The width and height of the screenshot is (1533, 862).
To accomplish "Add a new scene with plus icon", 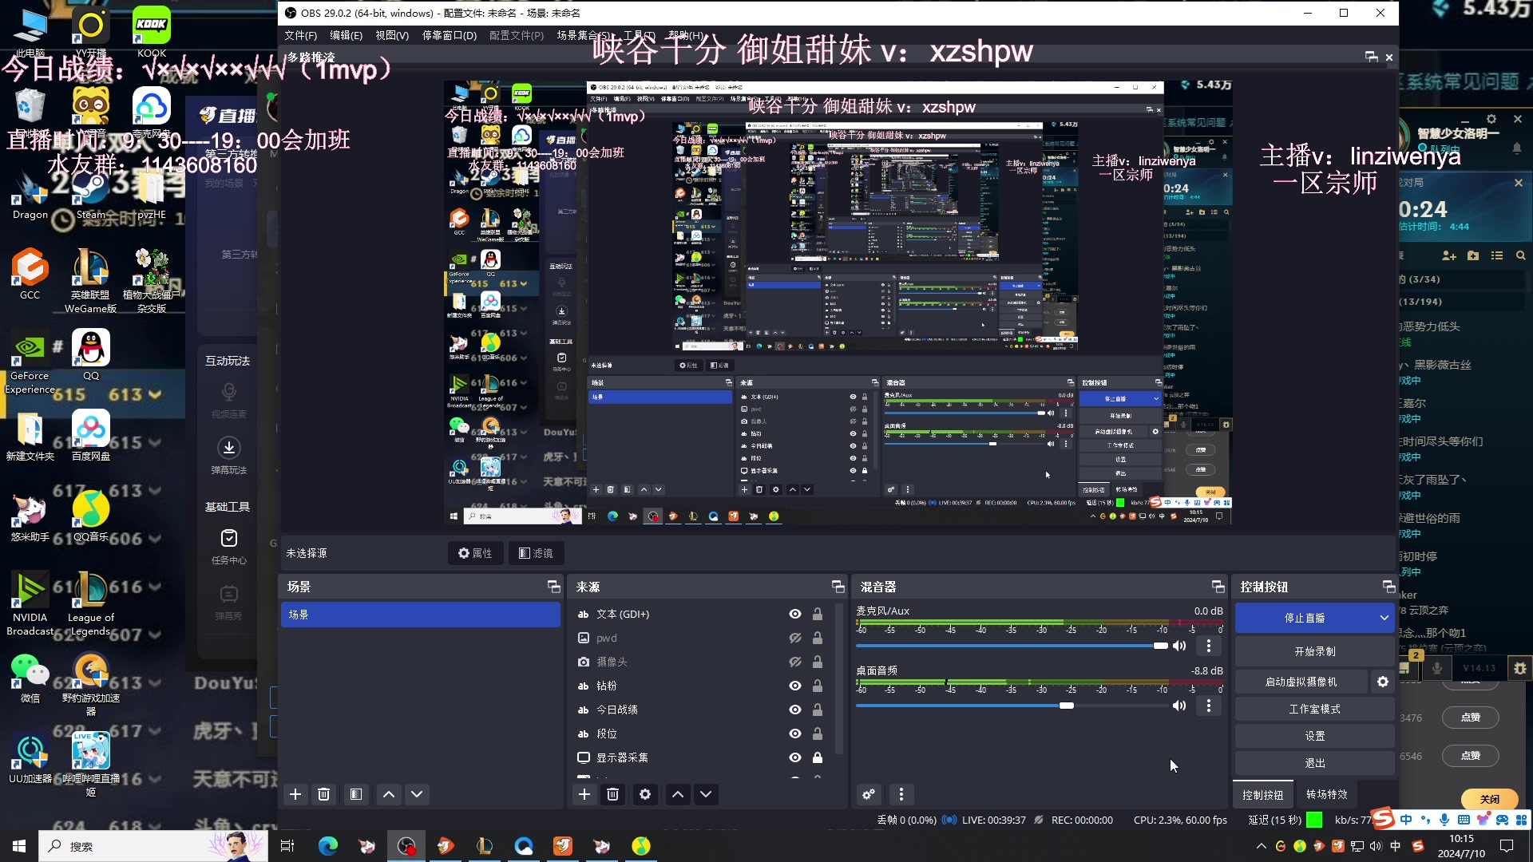I will pyautogui.click(x=295, y=794).
